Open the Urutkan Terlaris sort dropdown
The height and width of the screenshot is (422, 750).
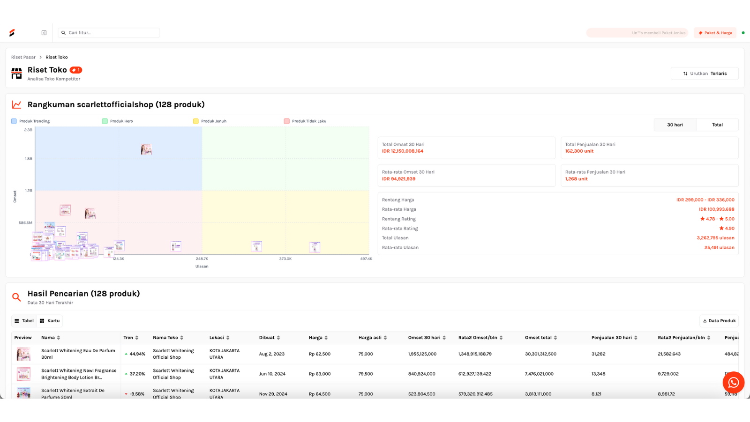coord(705,74)
